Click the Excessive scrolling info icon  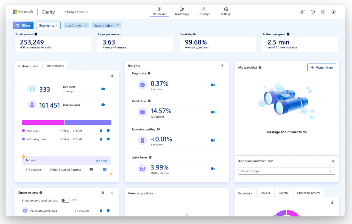coord(159,129)
